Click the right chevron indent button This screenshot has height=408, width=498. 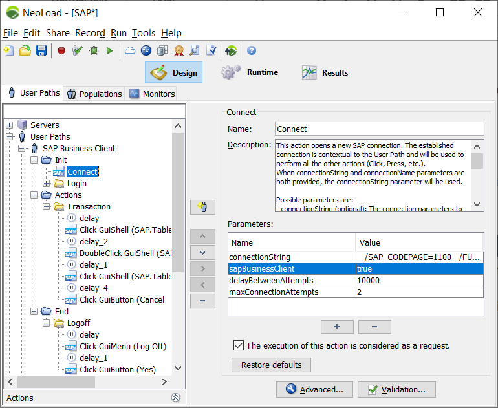pyautogui.click(x=202, y=268)
